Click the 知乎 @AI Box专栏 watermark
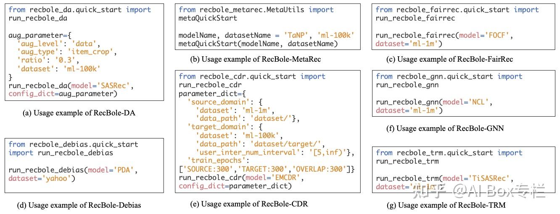The width and height of the screenshot is (560, 214). click(479, 191)
